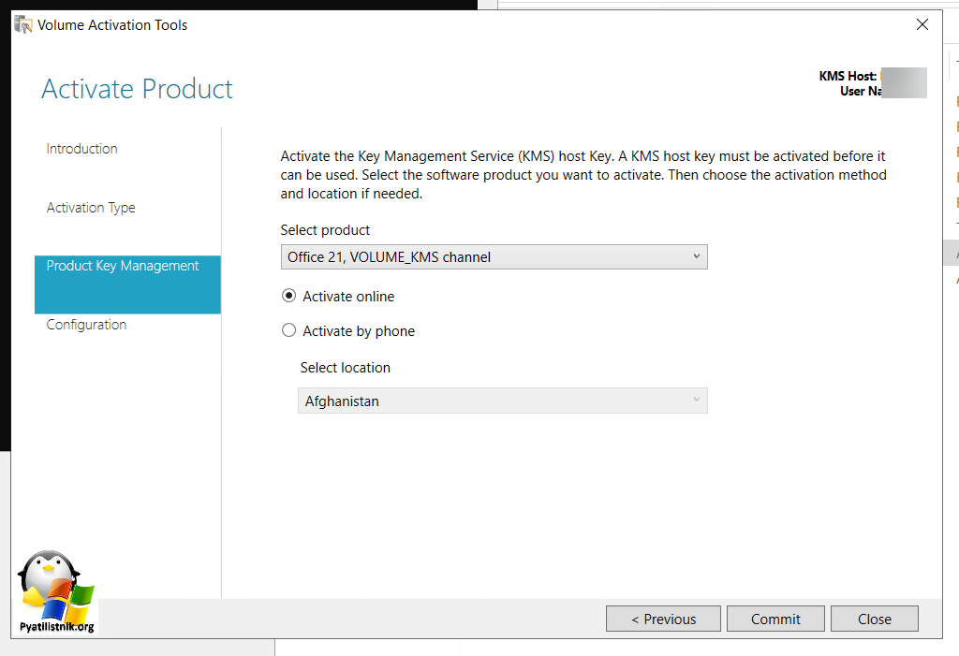Viewport: 959px width, 656px height.
Task: Click the Previous button
Action: click(663, 619)
